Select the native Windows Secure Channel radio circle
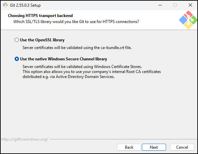 [17, 59]
